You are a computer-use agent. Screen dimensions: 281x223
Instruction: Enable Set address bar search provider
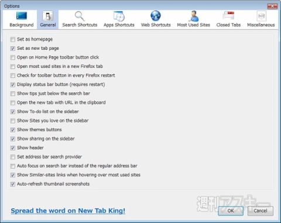(x=13, y=157)
